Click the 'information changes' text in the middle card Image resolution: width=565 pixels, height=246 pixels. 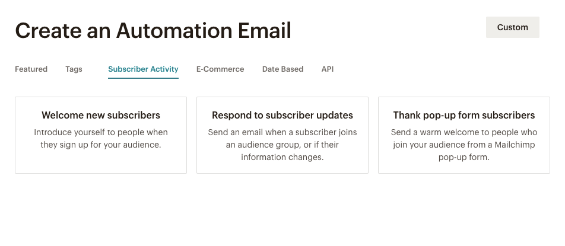[282, 157]
